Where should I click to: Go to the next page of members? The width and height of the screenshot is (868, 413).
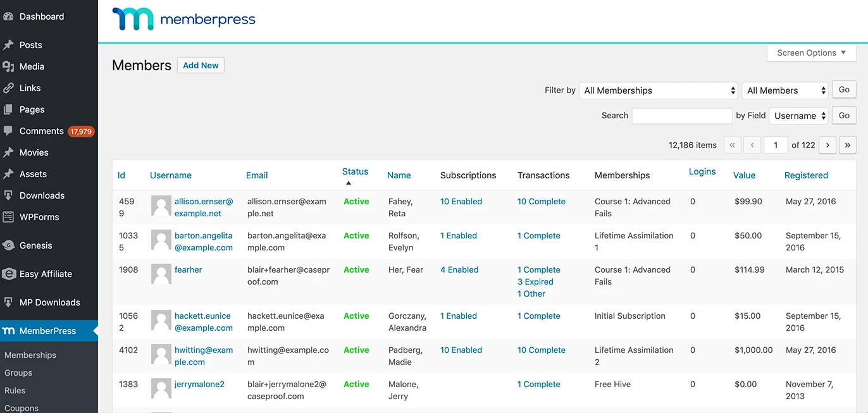[x=827, y=145]
